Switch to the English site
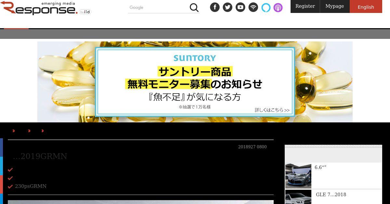Viewport: 390px width, 204px height. coord(366,6)
